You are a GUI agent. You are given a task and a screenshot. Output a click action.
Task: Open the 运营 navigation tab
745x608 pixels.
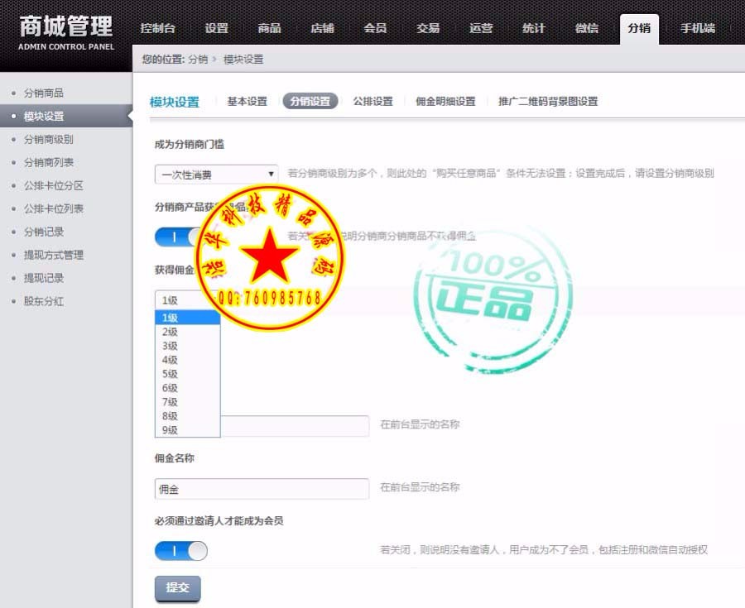click(x=481, y=28)
